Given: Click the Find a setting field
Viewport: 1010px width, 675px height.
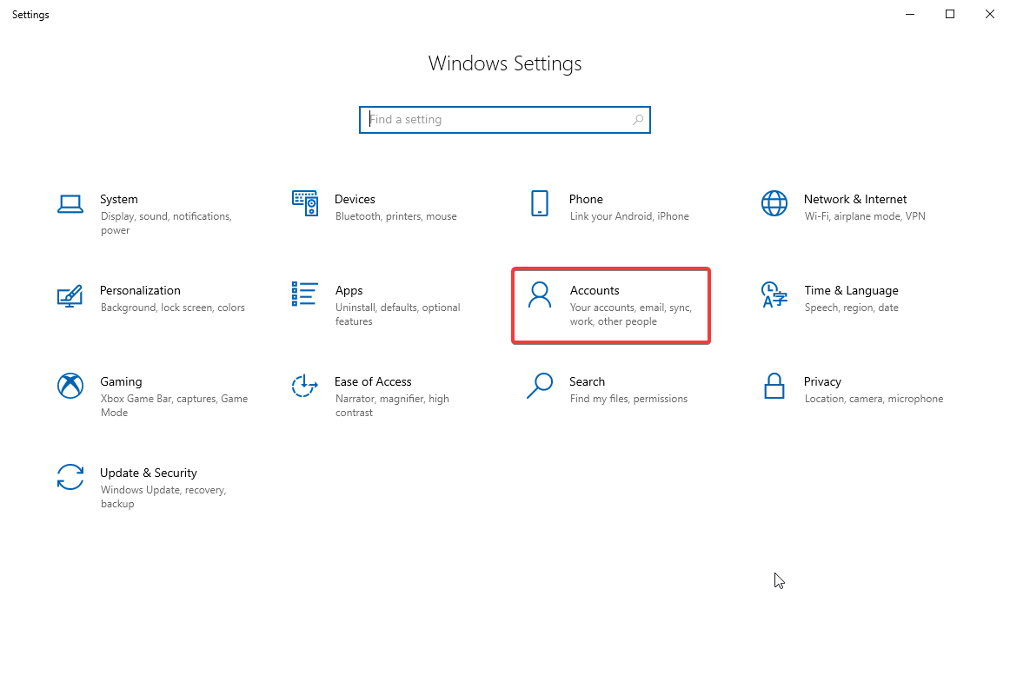Looking at the screenshot, I should 487,119.
